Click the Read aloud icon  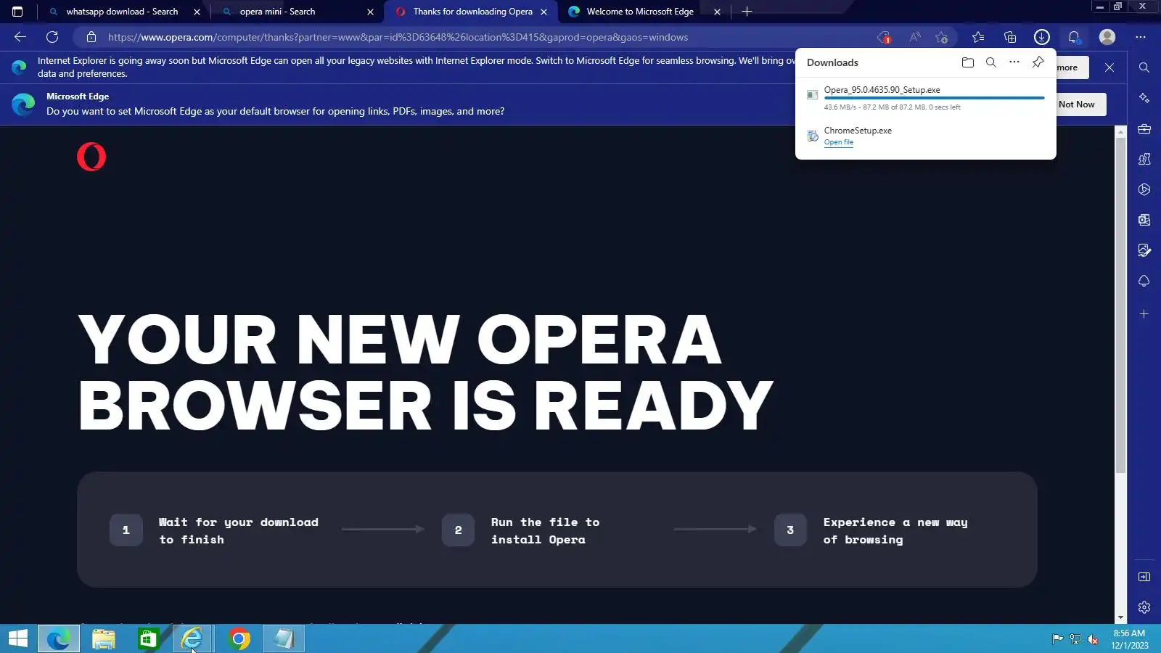[915, 37]
